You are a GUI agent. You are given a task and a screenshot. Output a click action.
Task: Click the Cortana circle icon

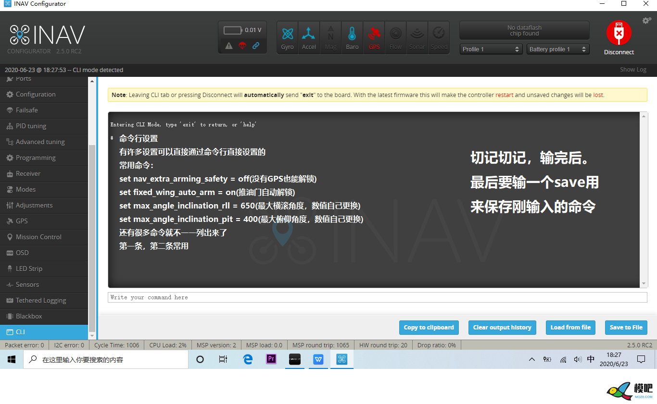[x=200, y=359]
